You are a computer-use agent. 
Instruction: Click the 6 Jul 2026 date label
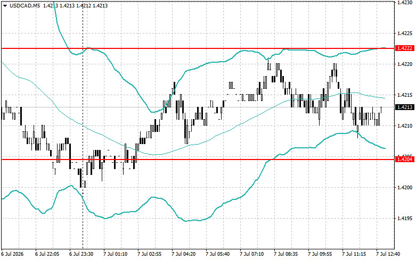12,254
